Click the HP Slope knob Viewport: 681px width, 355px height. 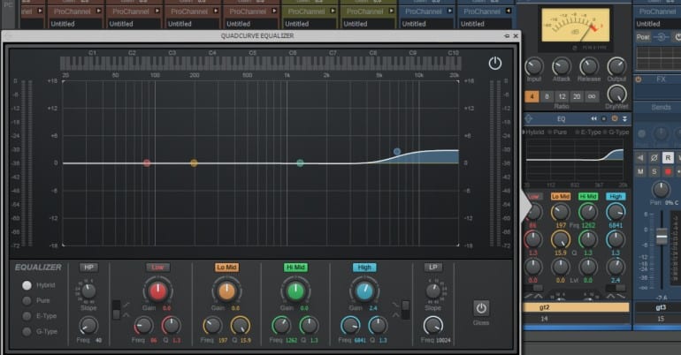pos(87,291)
